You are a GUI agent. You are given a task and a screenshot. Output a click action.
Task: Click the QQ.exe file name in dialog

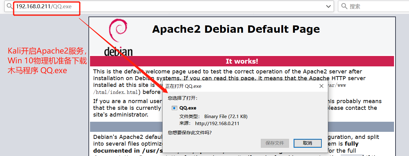(188, 108)
